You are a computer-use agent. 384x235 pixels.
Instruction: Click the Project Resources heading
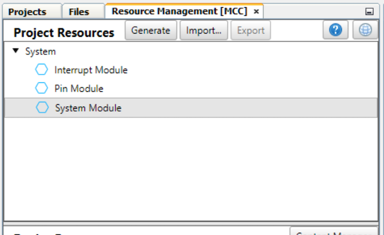pos(64,32)
